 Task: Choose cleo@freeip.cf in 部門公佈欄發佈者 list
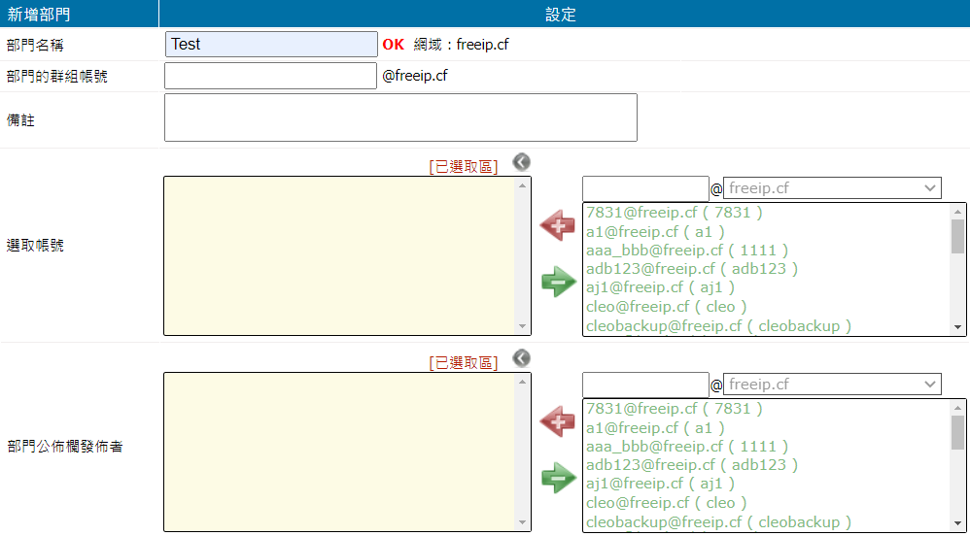[666, 503]
